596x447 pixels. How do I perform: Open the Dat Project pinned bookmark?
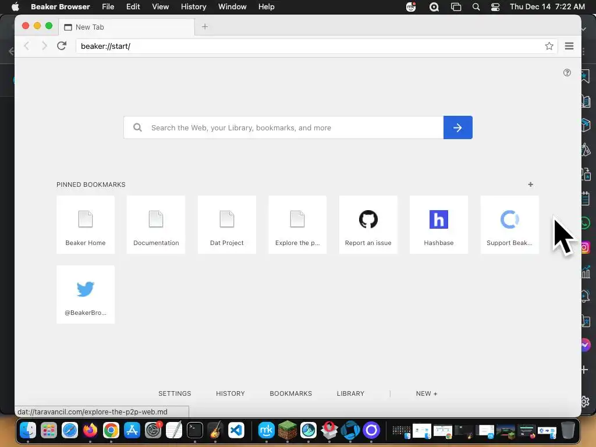click(x=227, y=225)
